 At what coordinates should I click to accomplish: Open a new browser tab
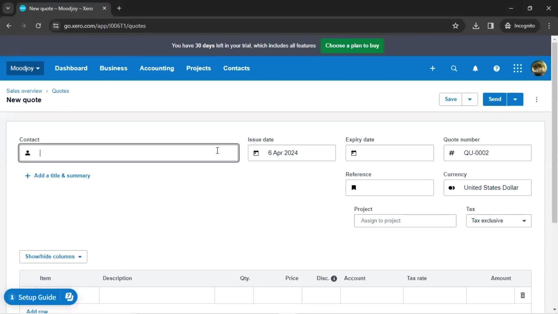pyautogui.click(x=119, y=8)
